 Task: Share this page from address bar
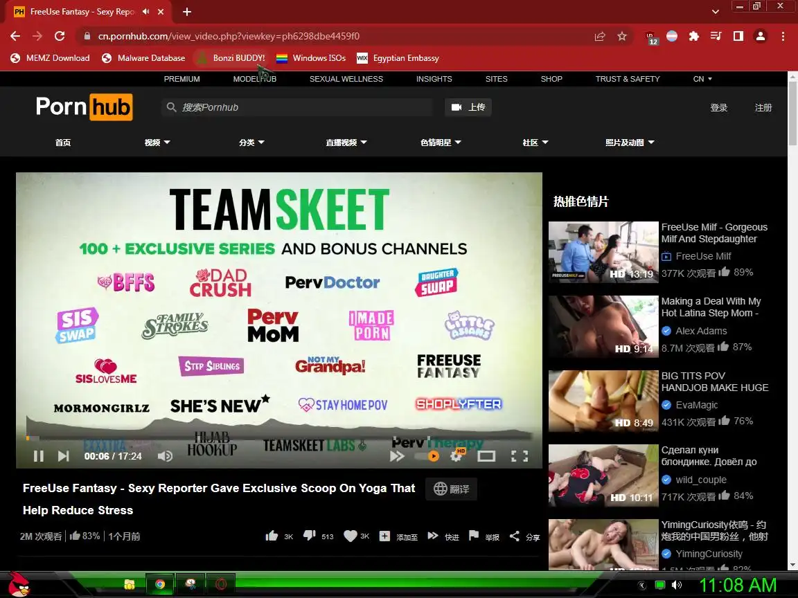pos(599,36)
